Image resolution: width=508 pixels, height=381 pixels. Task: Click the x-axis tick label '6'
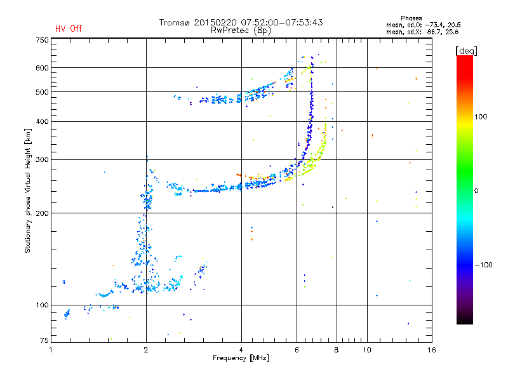tap(297, 350)
